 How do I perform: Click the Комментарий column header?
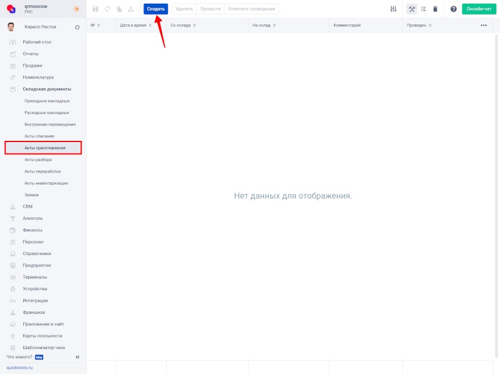click(347, 25)
